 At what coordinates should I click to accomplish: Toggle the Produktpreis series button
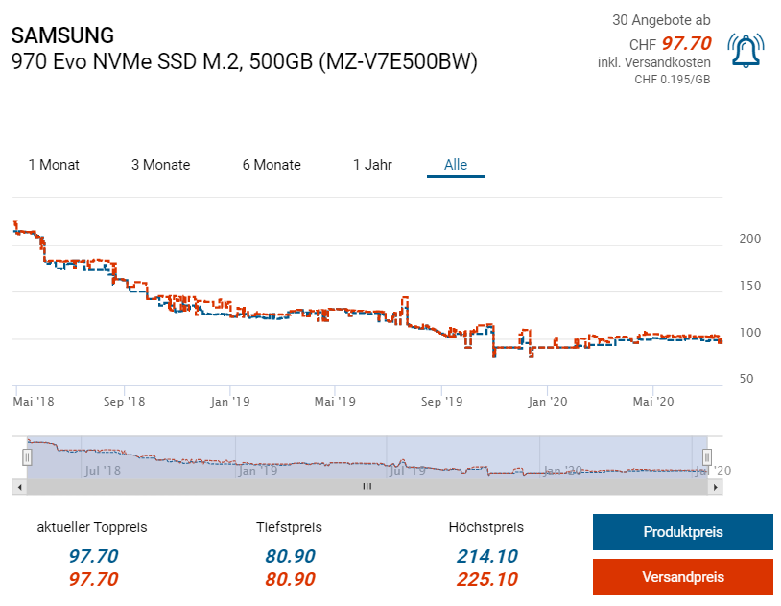pos(682,532)
